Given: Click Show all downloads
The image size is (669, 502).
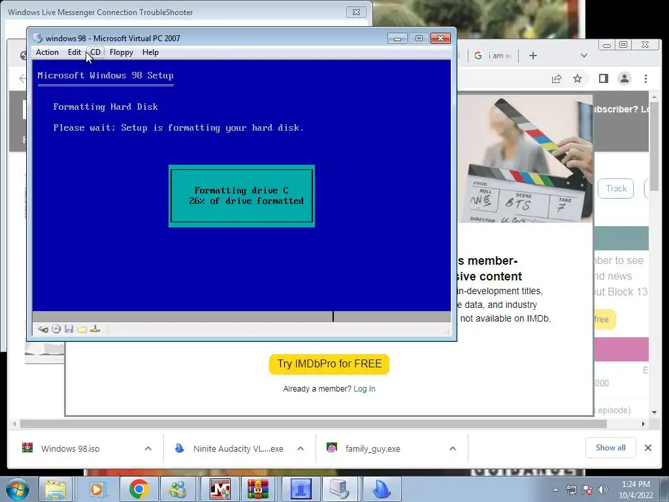Looking at the screenshot, I should (x=611, y=447).
